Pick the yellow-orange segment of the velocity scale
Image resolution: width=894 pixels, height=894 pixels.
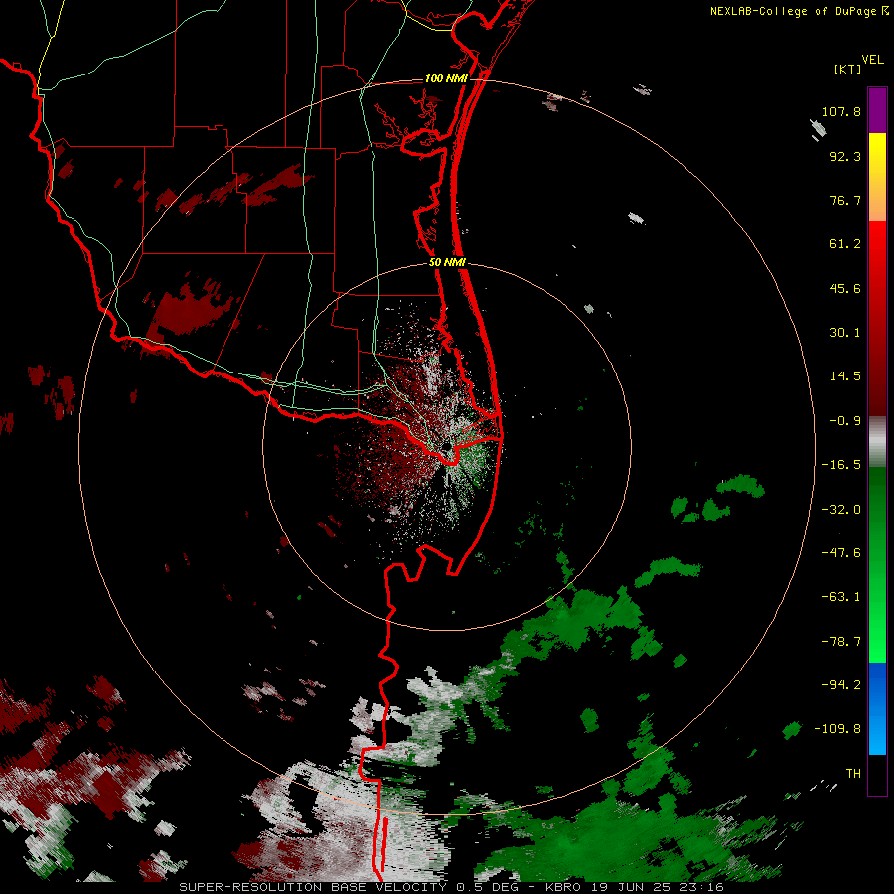tap(877, 177)
